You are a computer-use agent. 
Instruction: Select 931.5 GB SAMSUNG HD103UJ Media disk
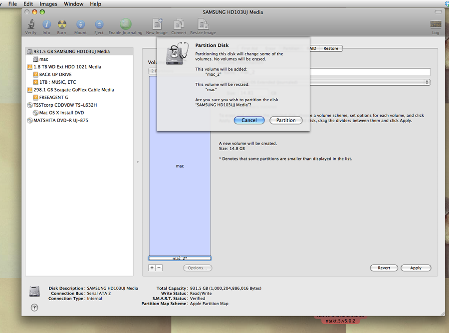coord(79,51)
